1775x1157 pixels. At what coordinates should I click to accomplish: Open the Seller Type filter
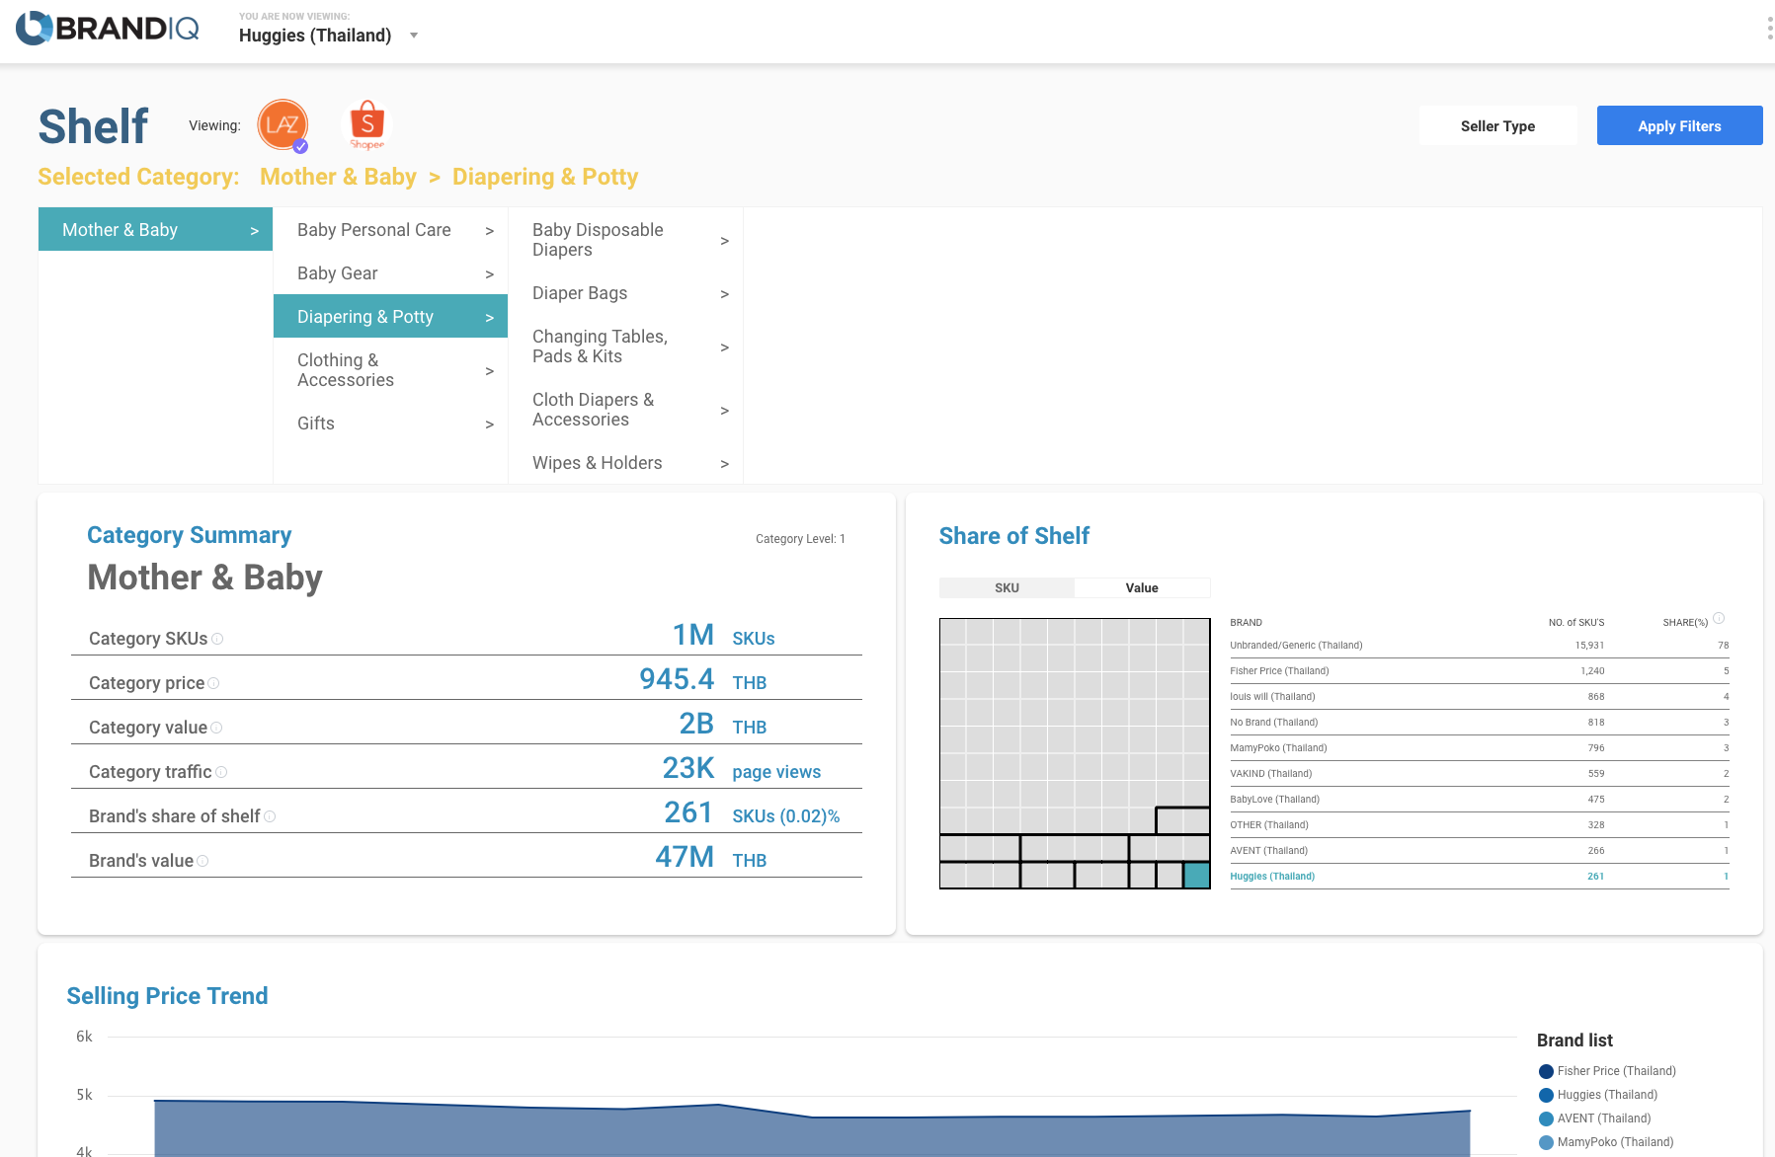point(1497,125)
